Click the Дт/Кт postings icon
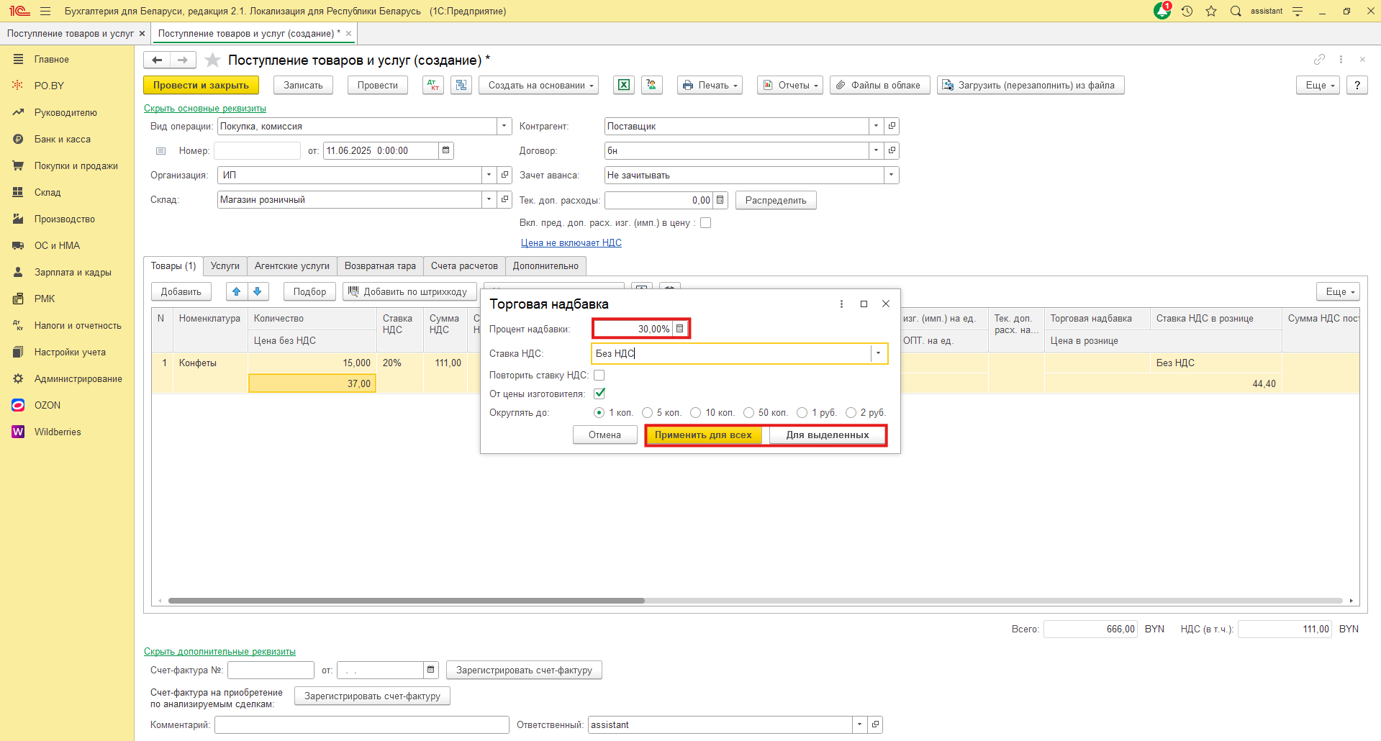1381x741 pixels. (433, 85)
